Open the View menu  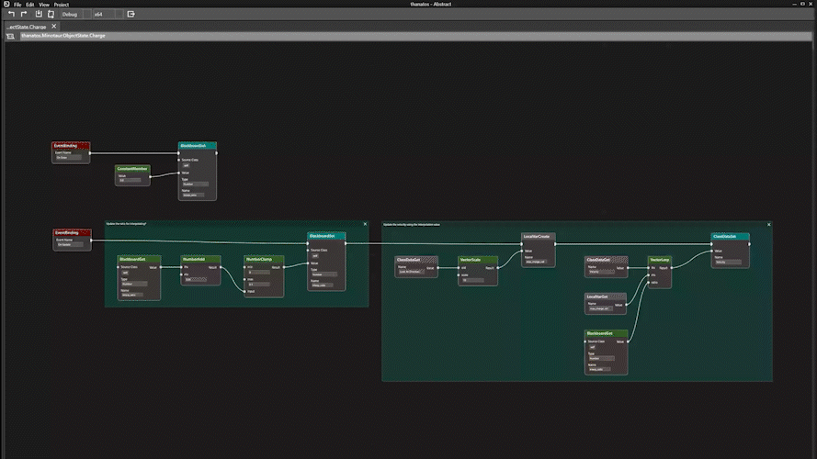44,5
